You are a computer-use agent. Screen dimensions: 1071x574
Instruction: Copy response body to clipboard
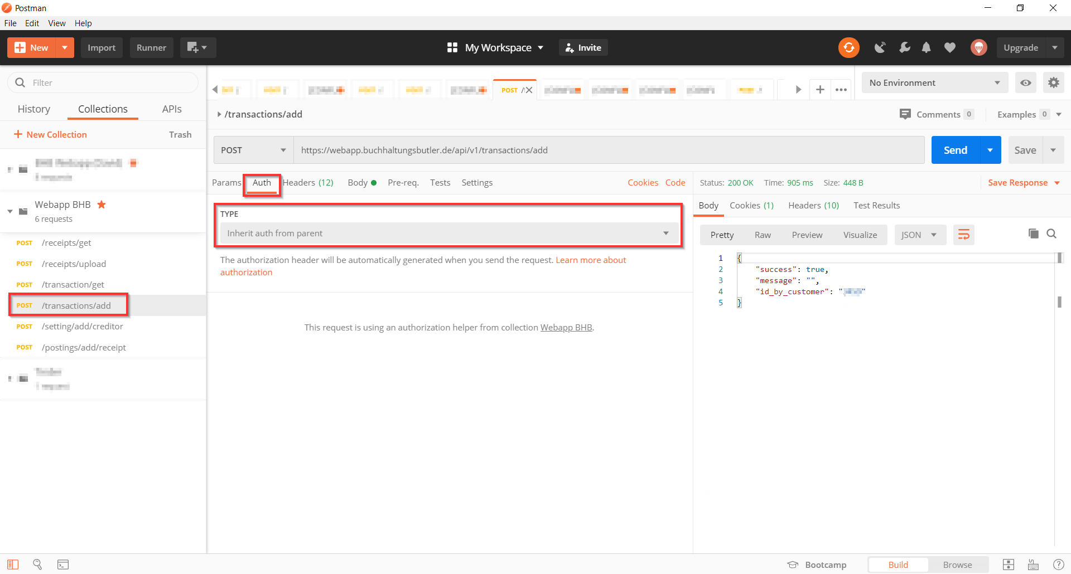point(1033,234)
